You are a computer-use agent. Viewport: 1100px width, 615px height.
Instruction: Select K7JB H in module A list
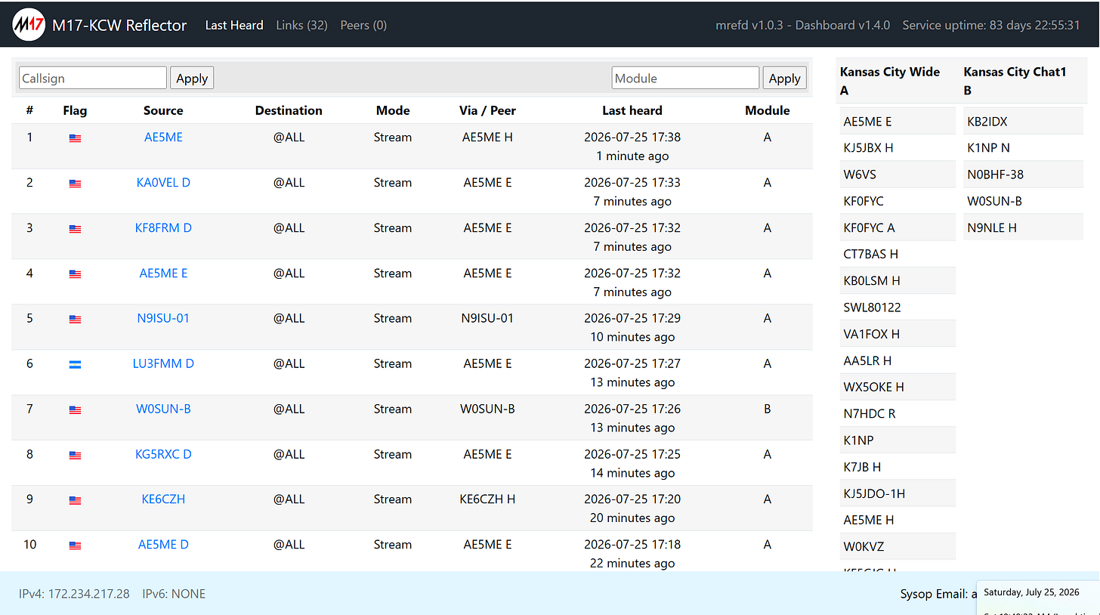pyautogui.click(x=898, y=467)
